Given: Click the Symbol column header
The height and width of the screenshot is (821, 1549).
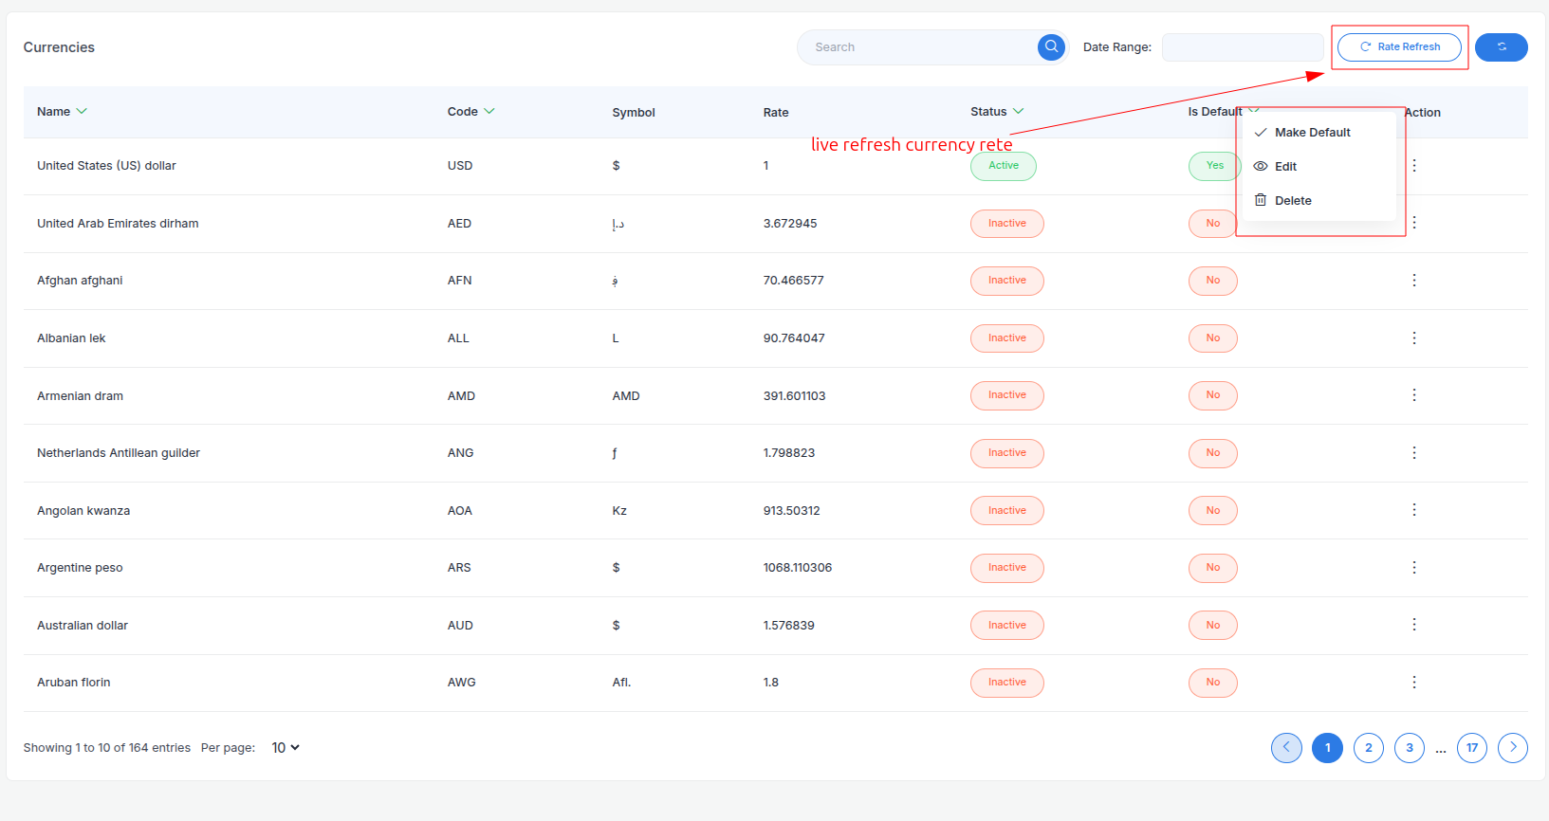Looking at the screenshot, I should pos(634,112).
